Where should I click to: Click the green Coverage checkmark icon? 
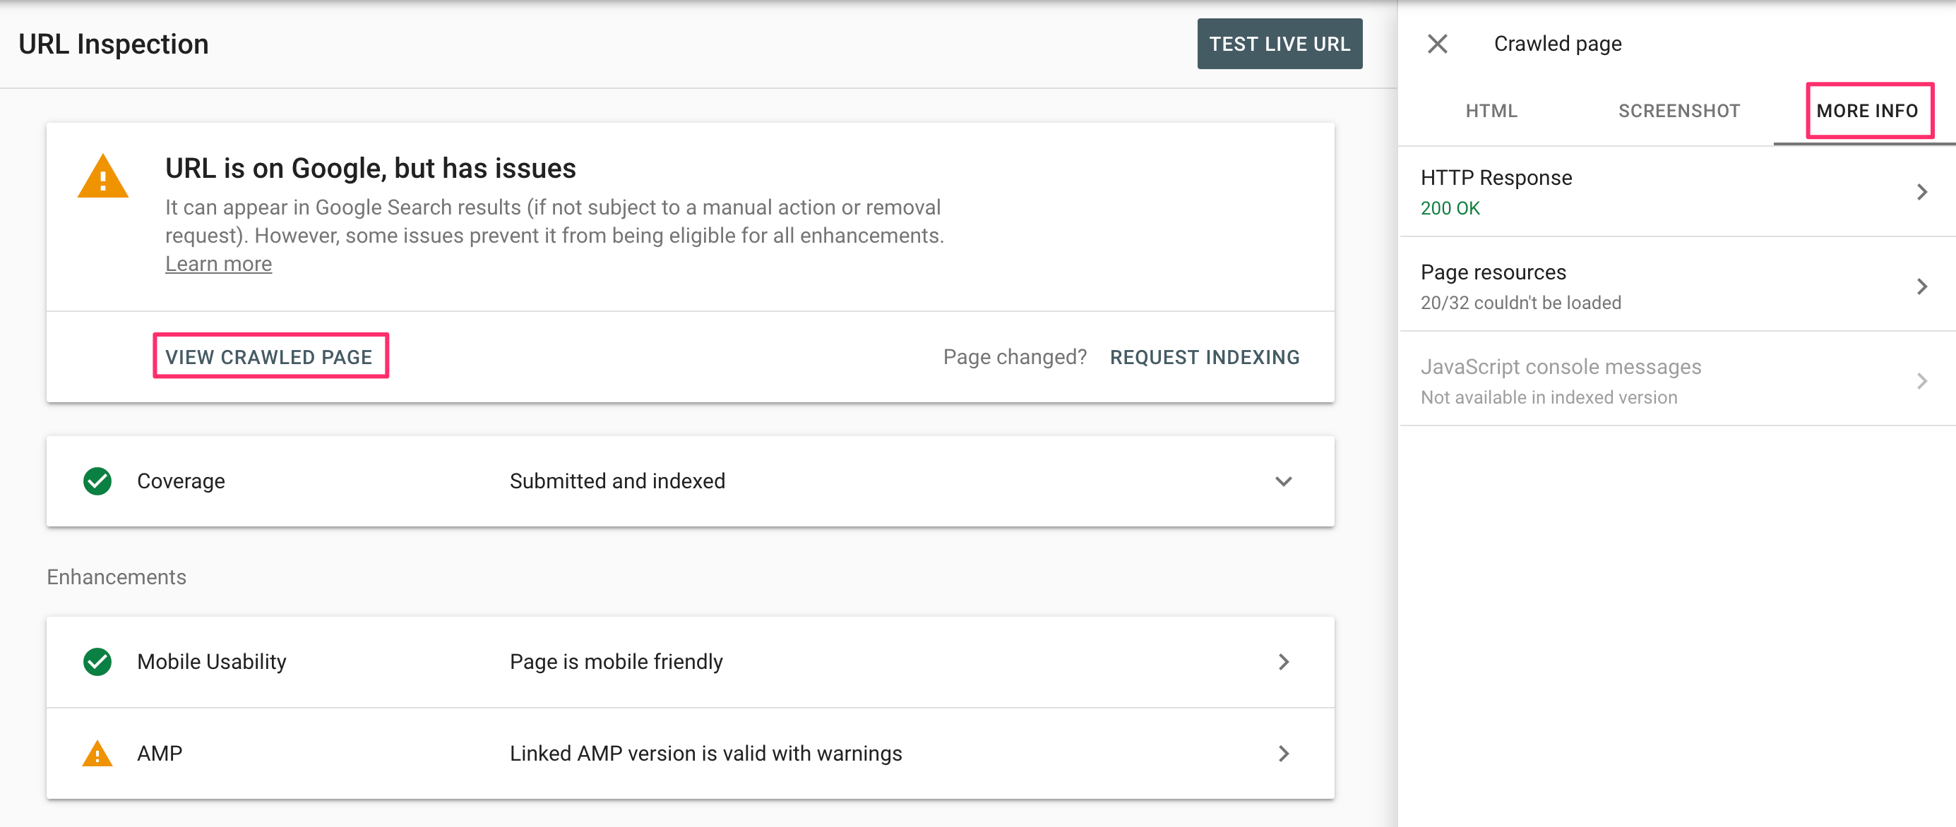point(97,481)
